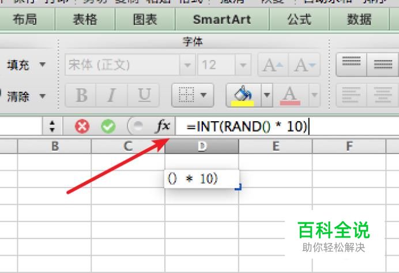Open the fx formula builder
Image resolution: width=399 pixels, height=273 pixels.
163,126
